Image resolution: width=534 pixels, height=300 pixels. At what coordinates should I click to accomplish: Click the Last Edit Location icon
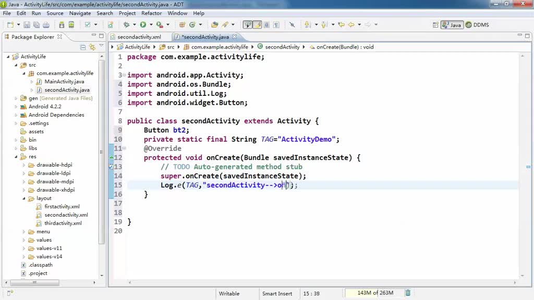(341, 25)
